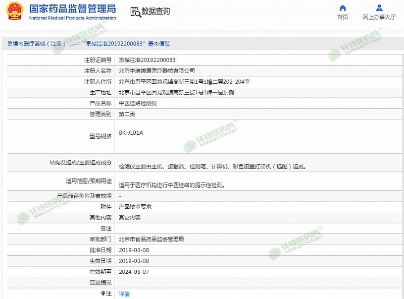Click the 第二类 category value
Viewport: 404px width, 299px height.
click(x=127, y=114)
